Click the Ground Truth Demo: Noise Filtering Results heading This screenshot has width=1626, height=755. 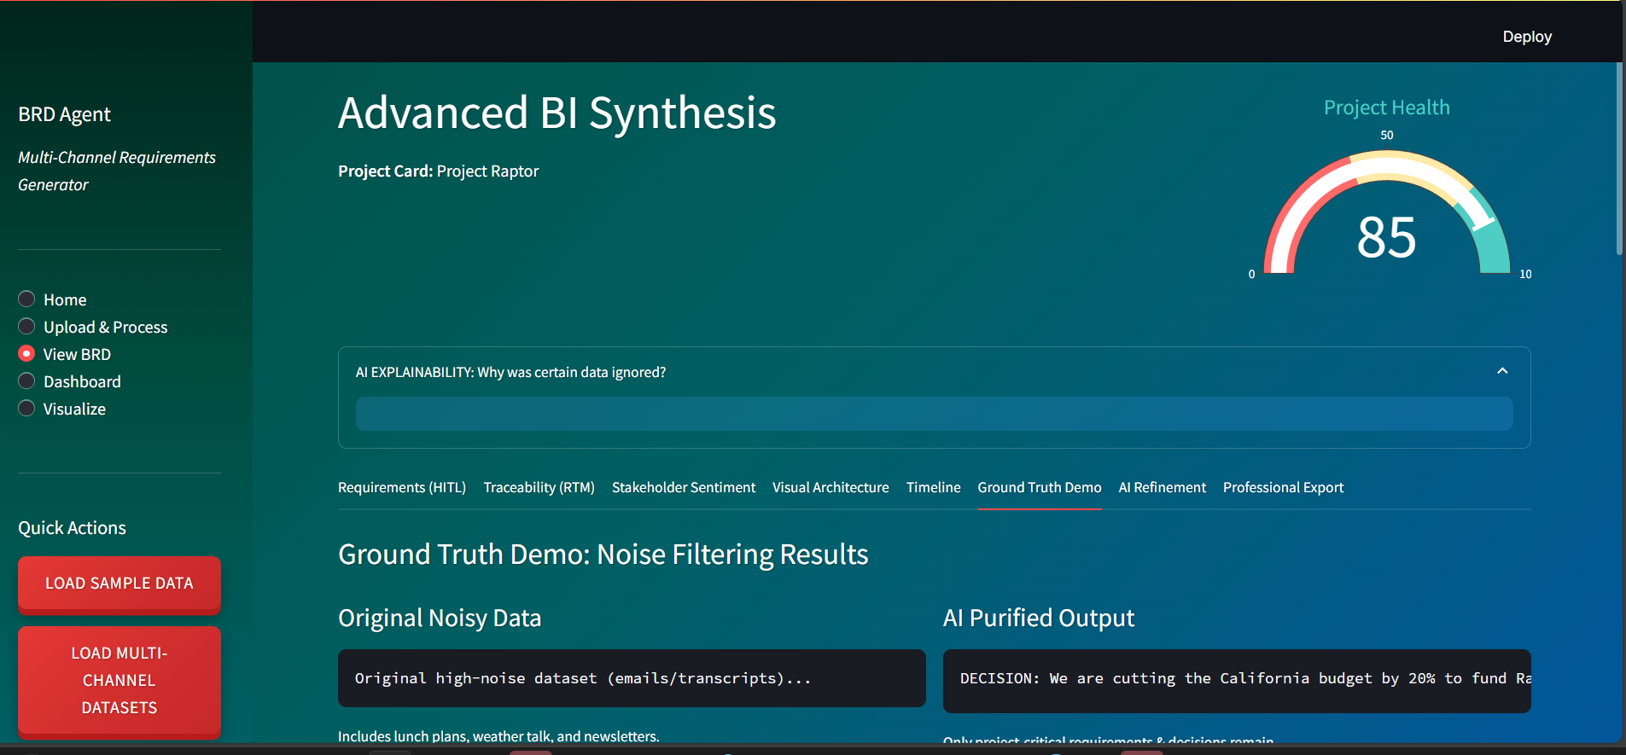[x=603, y=555]
